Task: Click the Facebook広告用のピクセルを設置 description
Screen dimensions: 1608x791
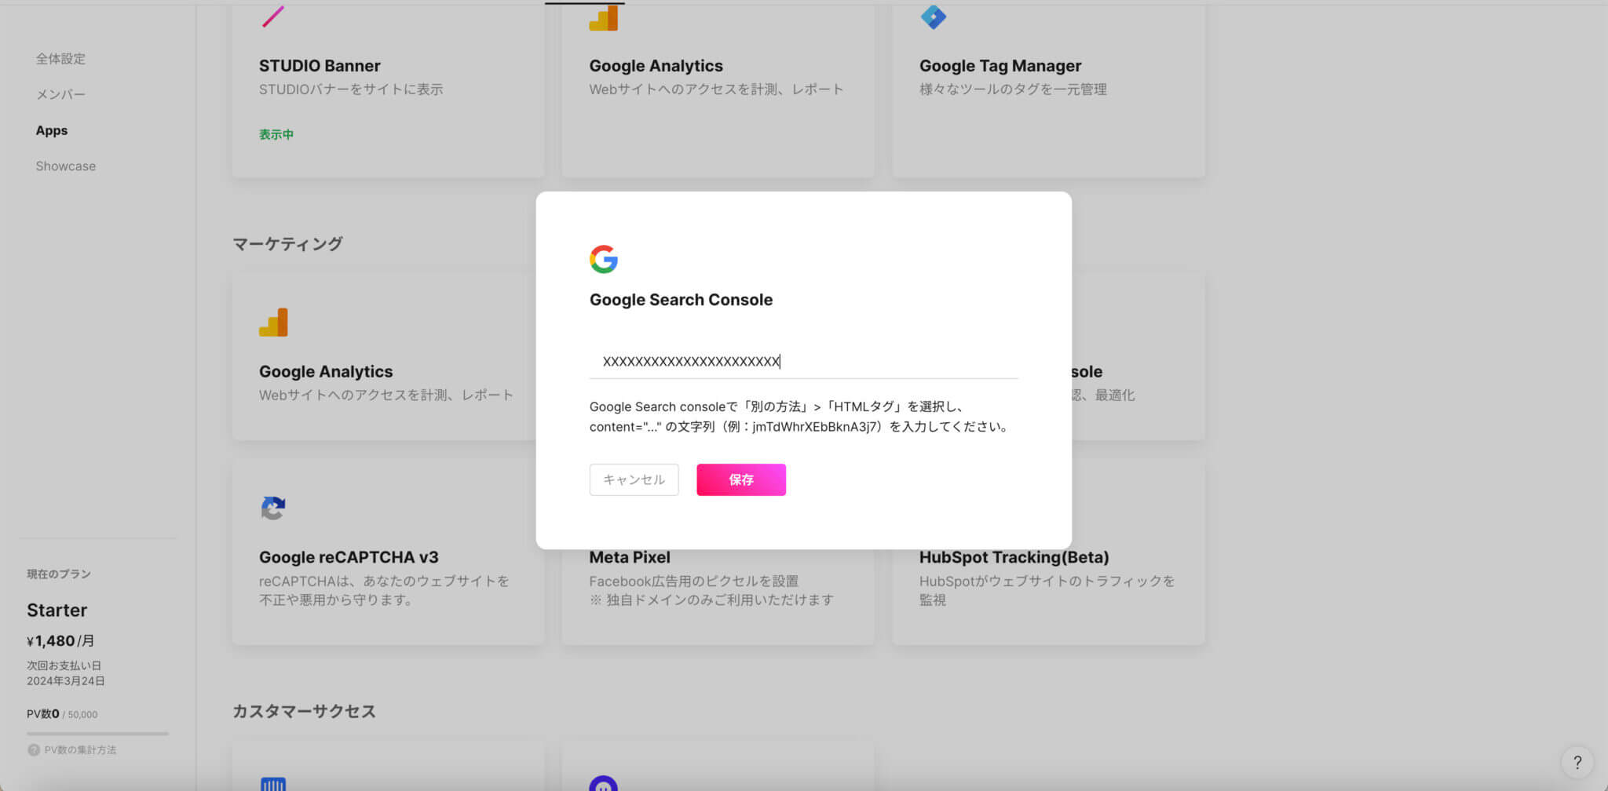Action: coord(693,581)
